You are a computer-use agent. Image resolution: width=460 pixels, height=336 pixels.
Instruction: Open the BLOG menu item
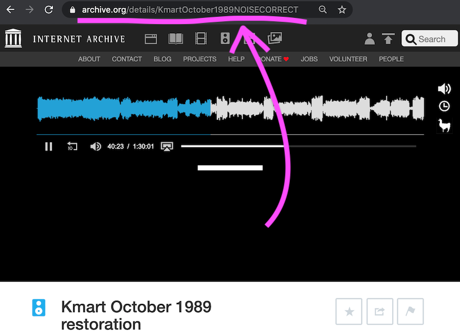[x=162, y=59]
